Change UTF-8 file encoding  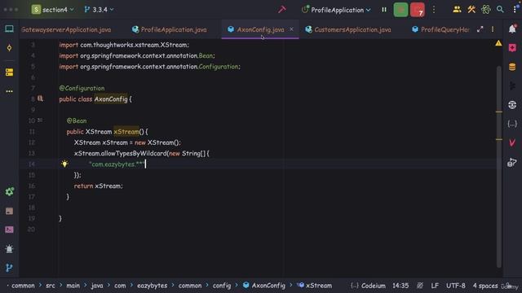456,286
